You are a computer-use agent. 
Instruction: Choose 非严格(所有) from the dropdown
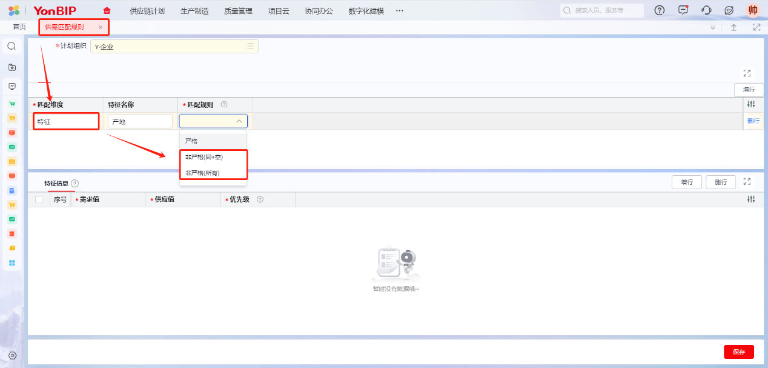tap(202, 173)
